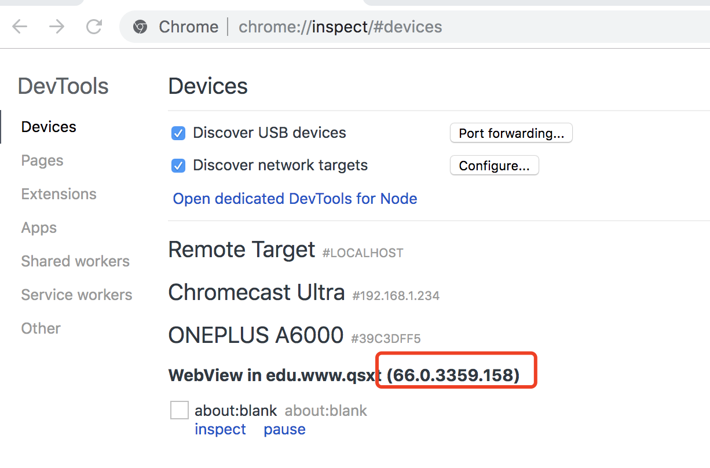Check the about:blank checkbox
This screenshot has height=468, width=710.
coord(179,410)
